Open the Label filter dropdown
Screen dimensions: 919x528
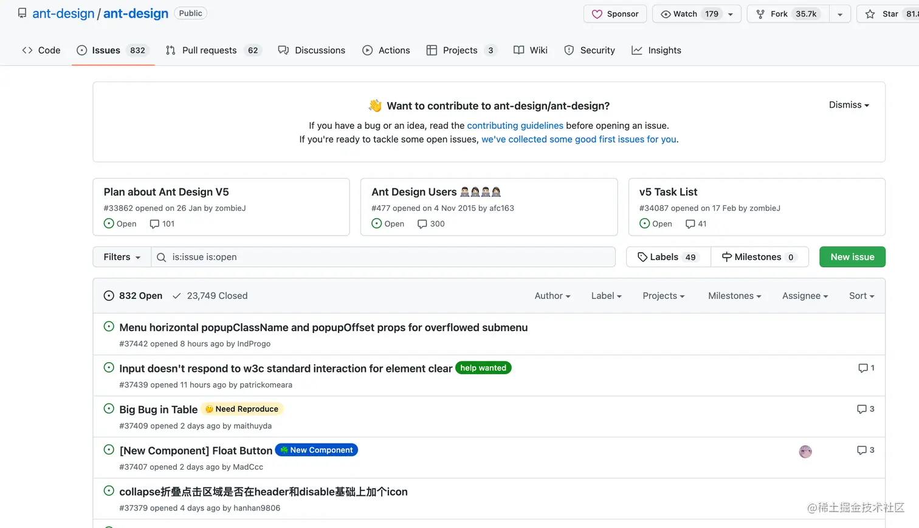pyautogui.click(x=607, y=296)
